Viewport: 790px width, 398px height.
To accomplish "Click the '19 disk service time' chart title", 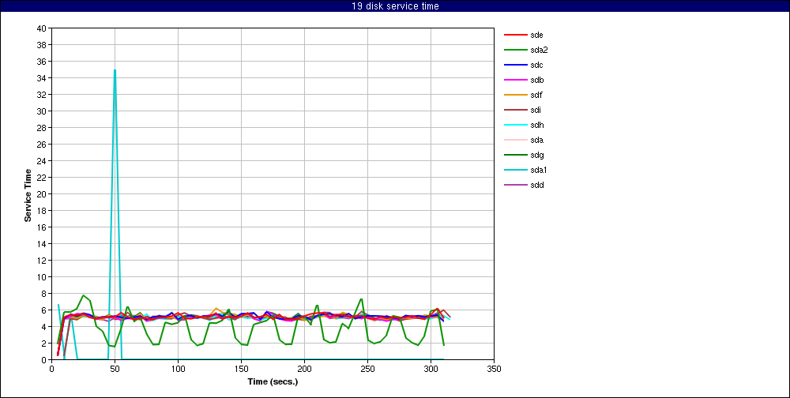I will 395,6.
